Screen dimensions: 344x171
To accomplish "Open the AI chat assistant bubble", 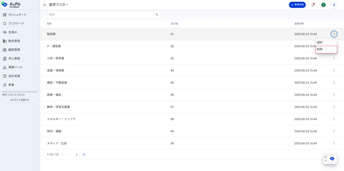I will point(332,159).
